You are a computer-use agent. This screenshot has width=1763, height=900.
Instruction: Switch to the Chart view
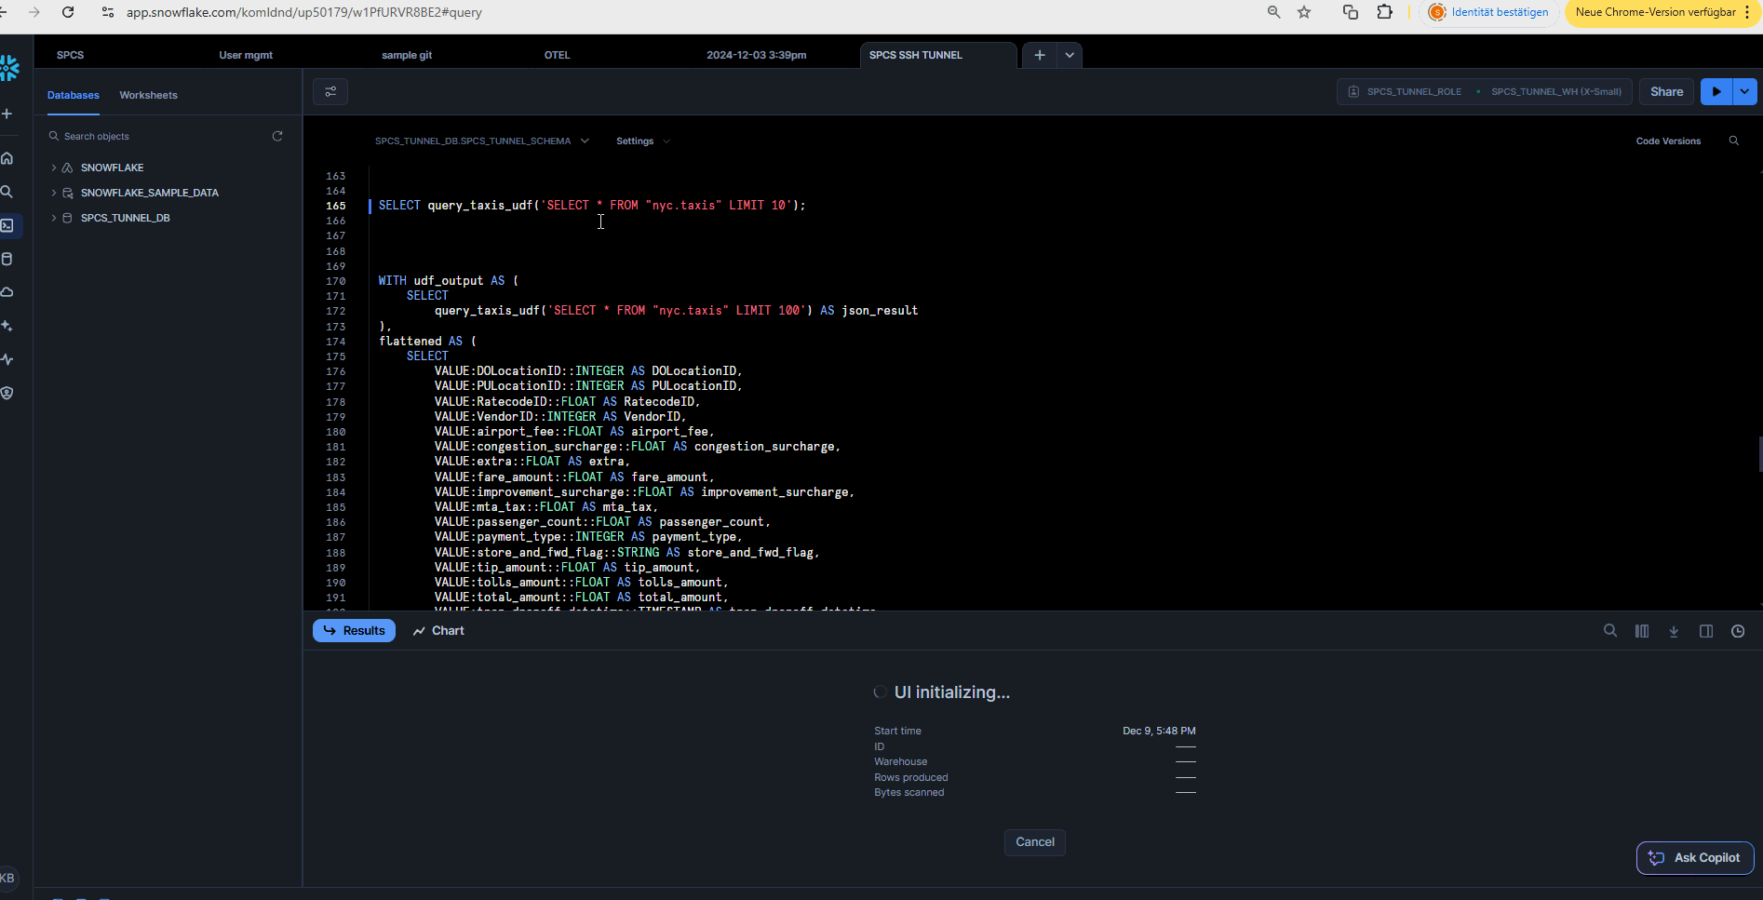pyautogui.click(x=437, y=630)
